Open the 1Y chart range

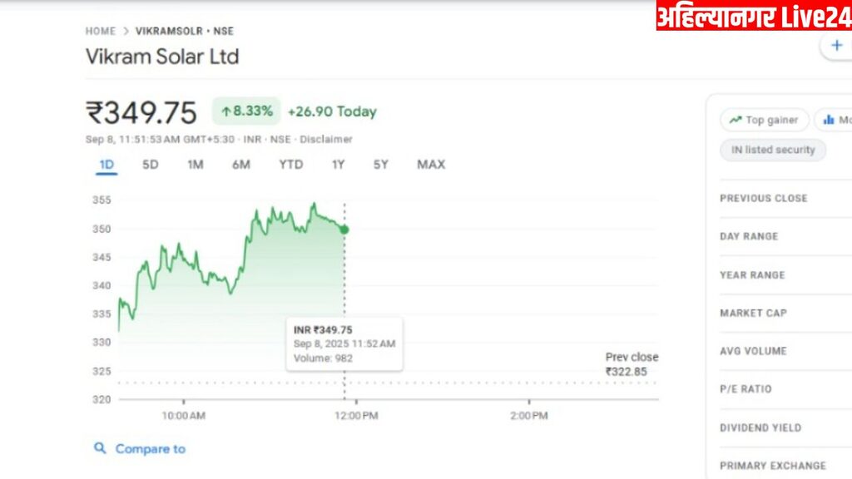[338, 165]
